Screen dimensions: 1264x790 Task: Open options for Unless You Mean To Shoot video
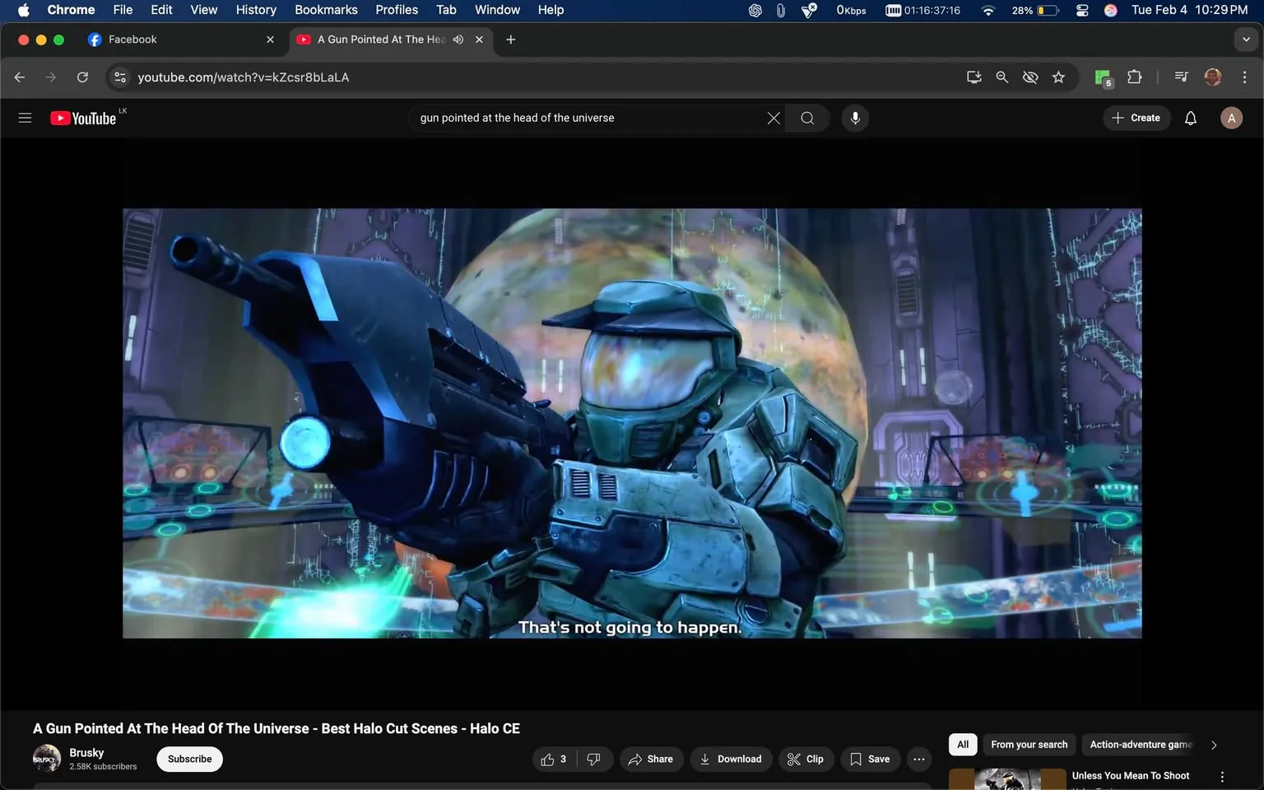click(1221, 775)
